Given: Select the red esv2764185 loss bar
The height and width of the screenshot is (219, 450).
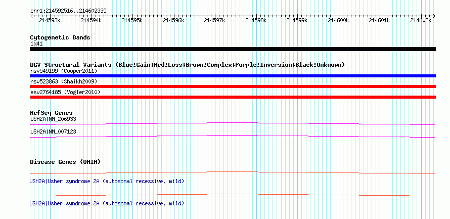Looking at the screenshot, I should pyautogui.click(x=233, y=97).
